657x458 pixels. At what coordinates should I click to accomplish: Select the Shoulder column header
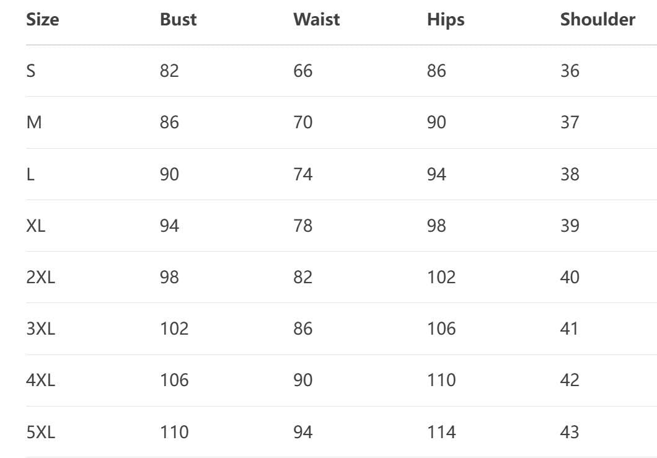click(597, 20)
